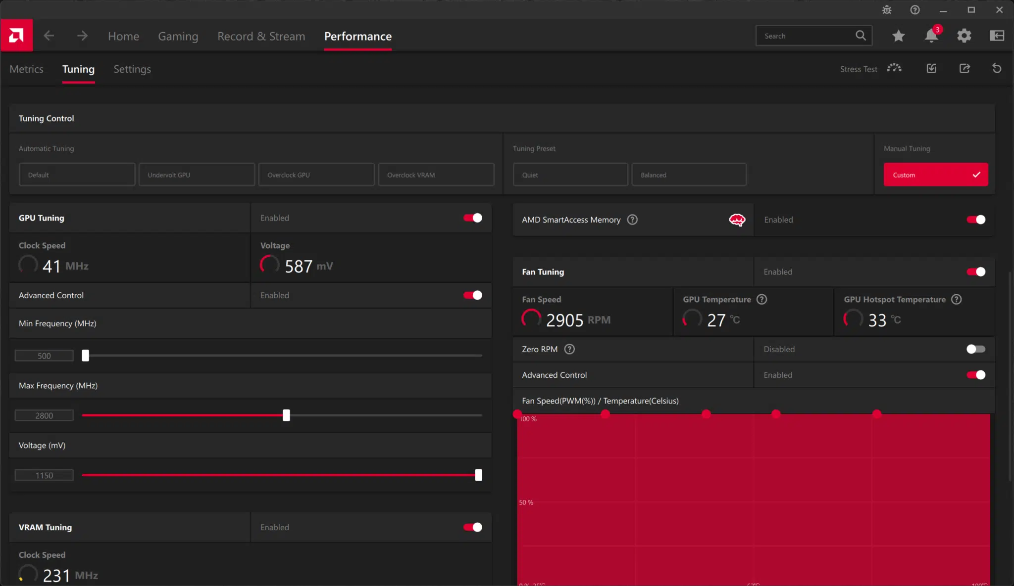Screen dimensions: 1014x586
Task: Switch to Metrics subtab
Action: [x=26, y=69]
